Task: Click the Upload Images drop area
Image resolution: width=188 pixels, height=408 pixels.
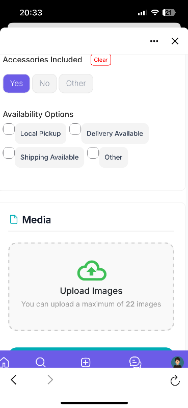Action: [x=91, y=287]
